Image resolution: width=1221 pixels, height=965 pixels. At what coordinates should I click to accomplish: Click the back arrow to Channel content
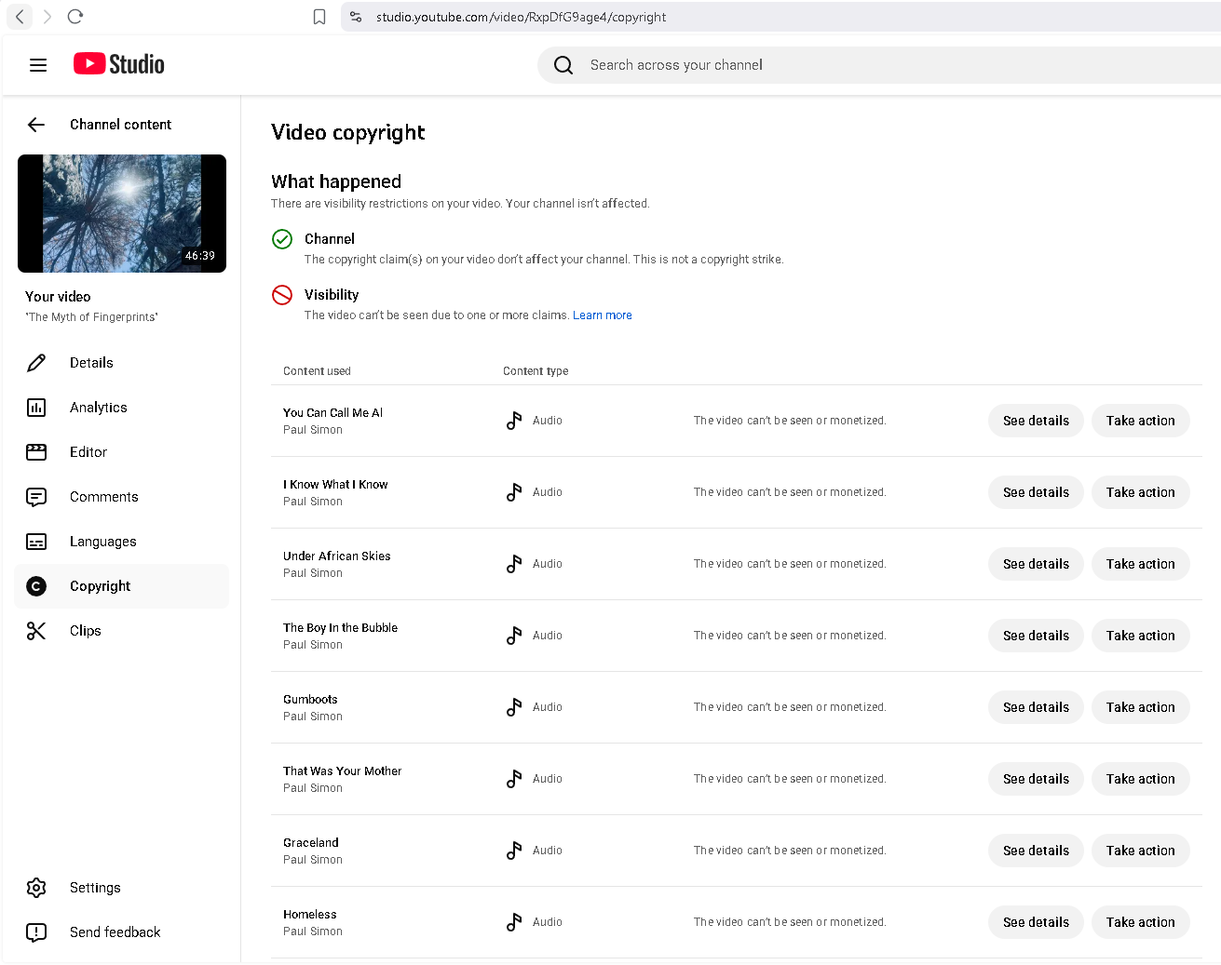pos(36,125)
